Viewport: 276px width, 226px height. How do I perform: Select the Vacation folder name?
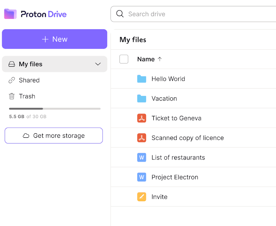pos(164,99)
